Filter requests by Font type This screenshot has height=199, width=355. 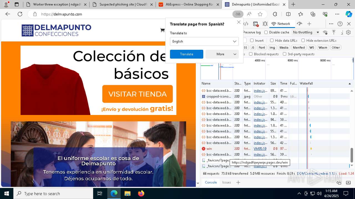pos(262,48)
